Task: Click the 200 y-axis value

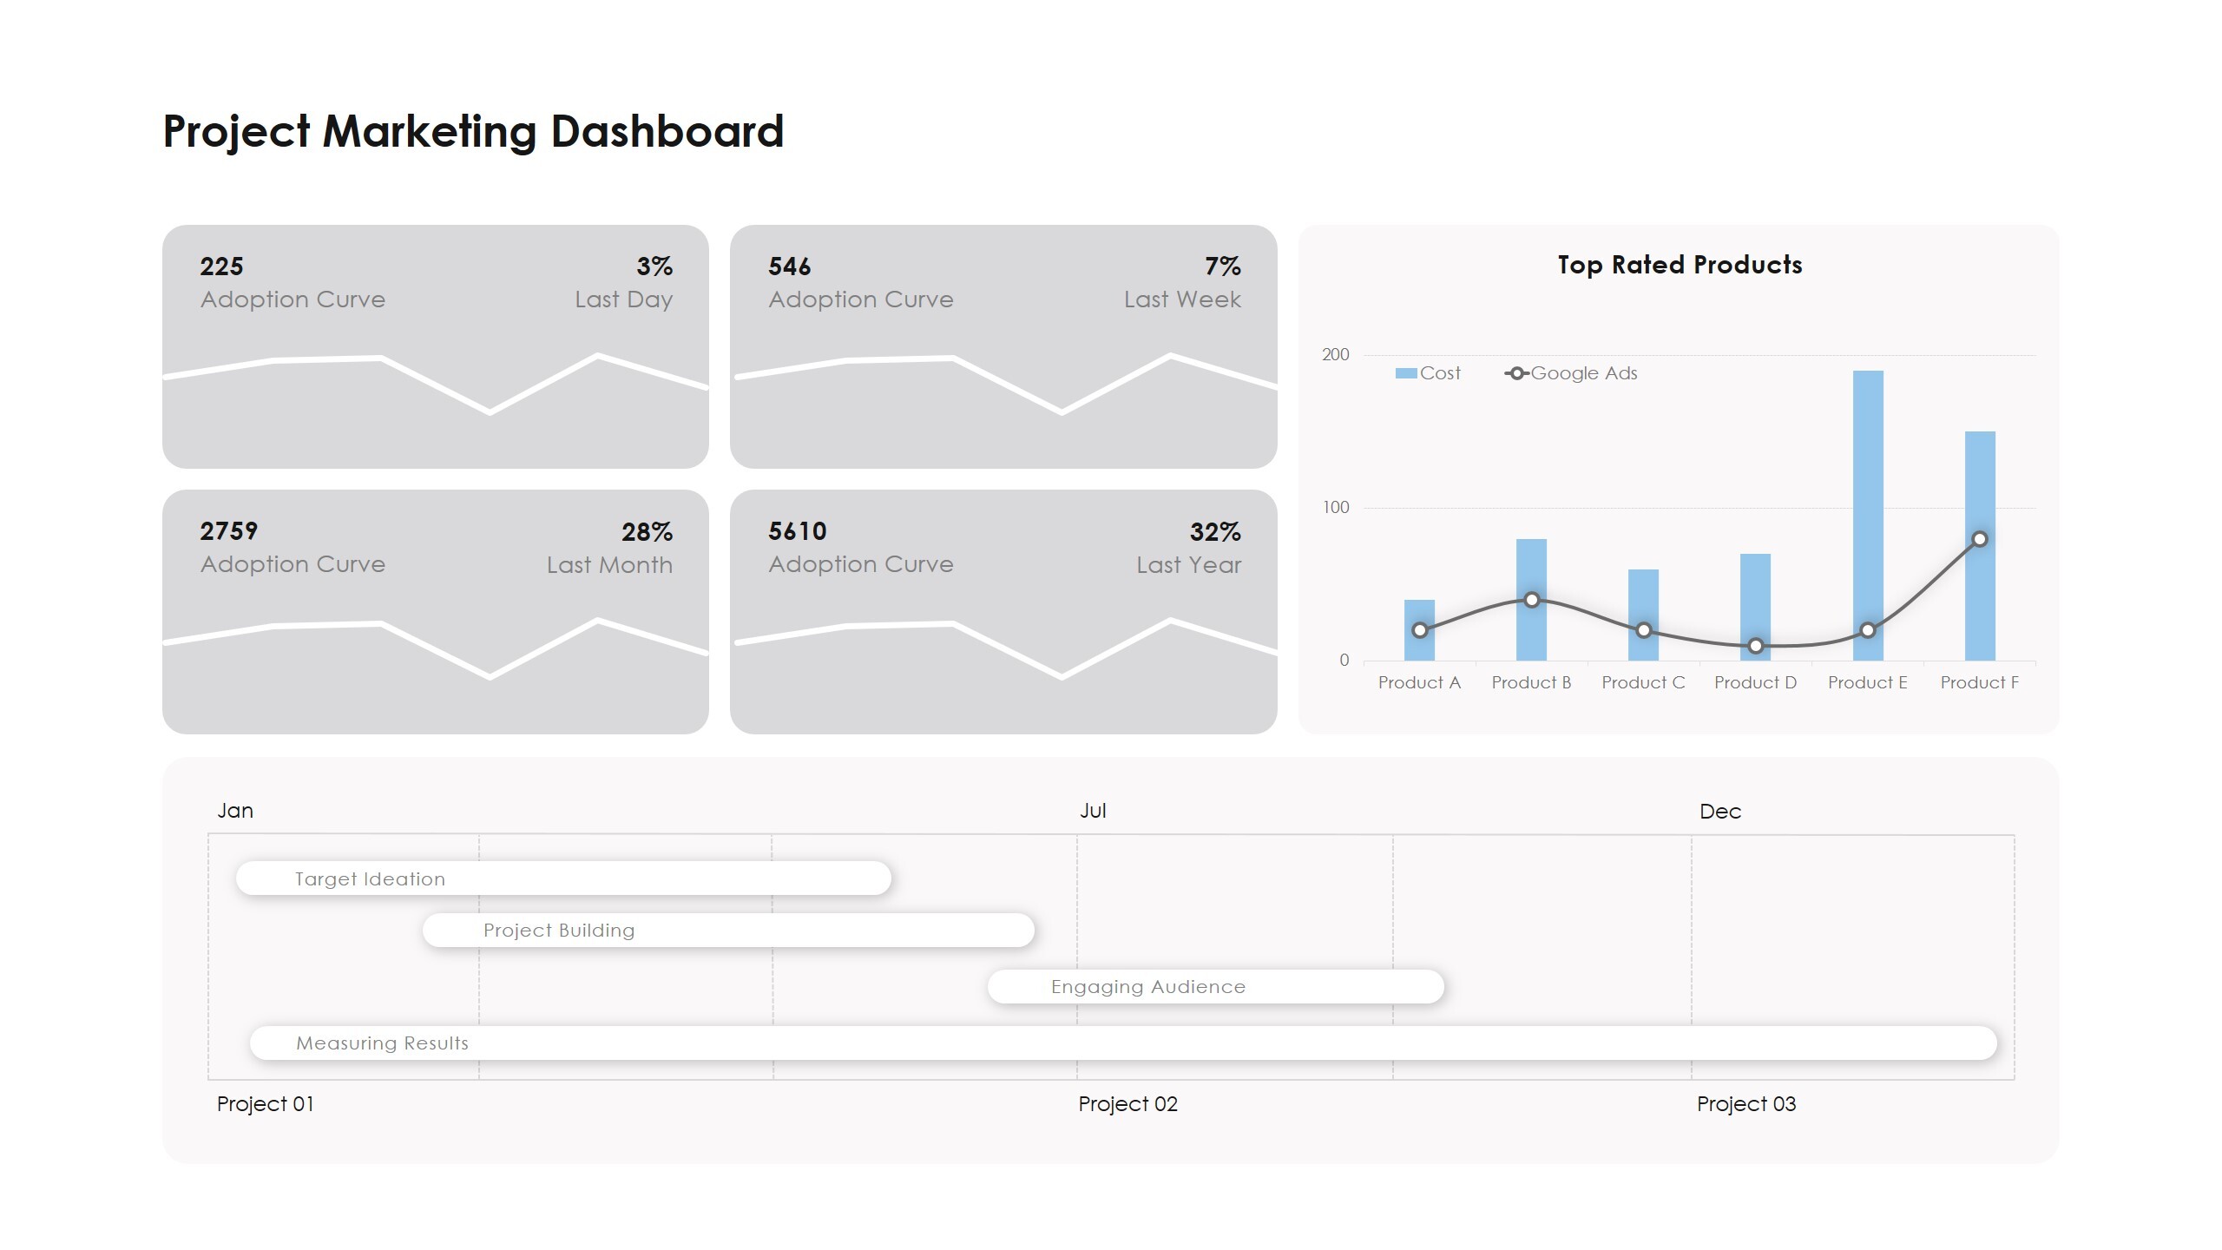Action: click(1335, 355)
